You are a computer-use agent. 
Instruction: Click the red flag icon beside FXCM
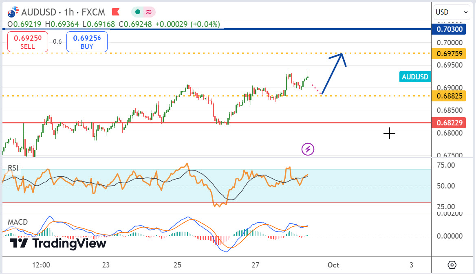(x=116, y=11)
